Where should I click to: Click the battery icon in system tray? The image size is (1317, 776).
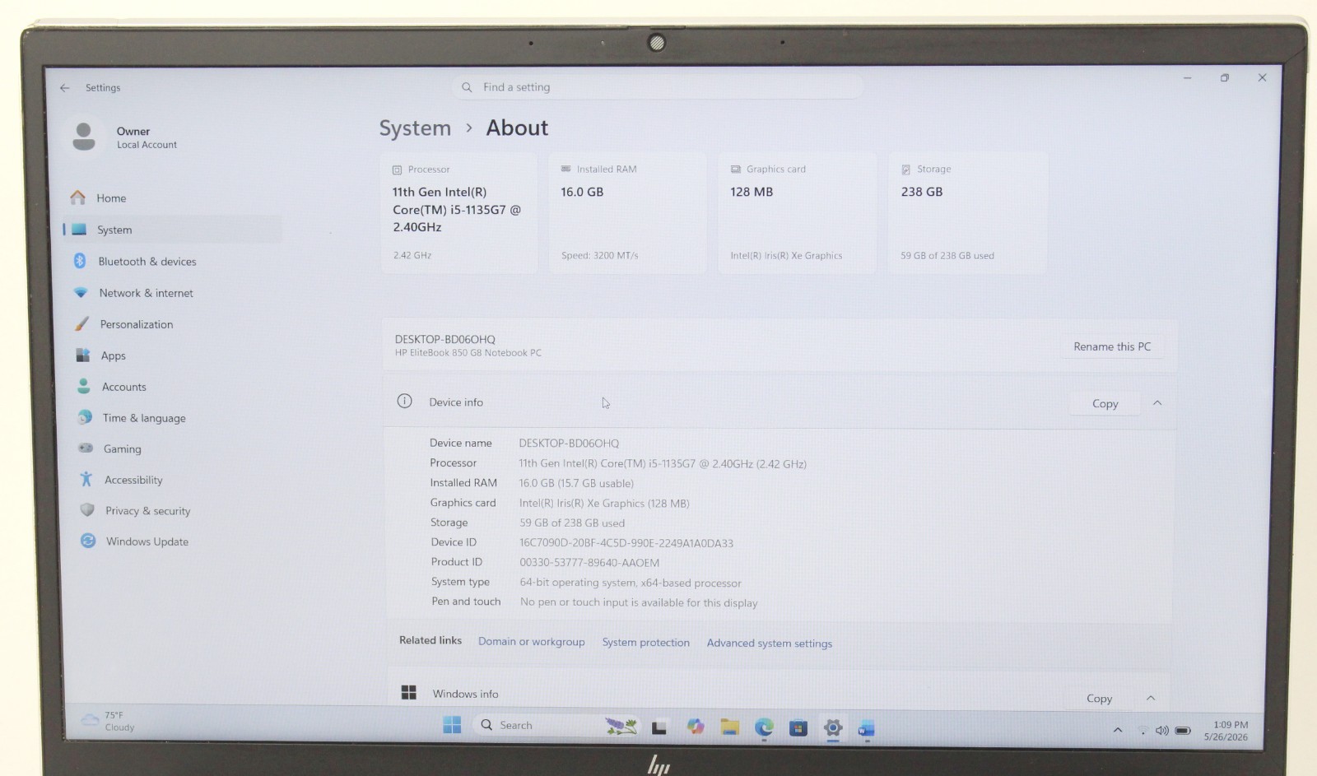click(1183, 731)
